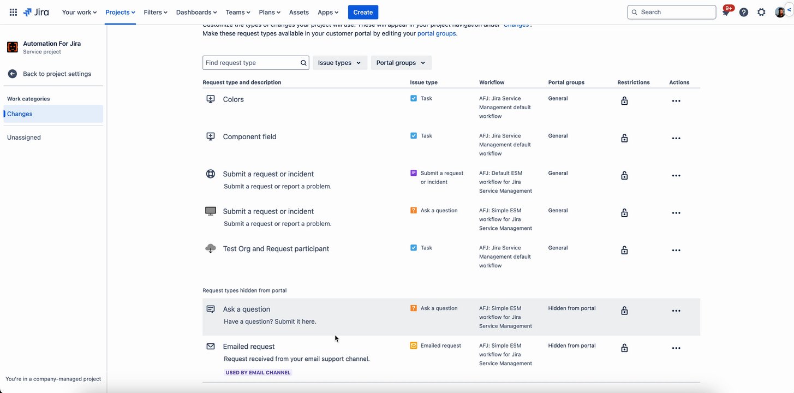Click the Jira logo
This screenshot has width=794, height=393.
coord(36,12)
